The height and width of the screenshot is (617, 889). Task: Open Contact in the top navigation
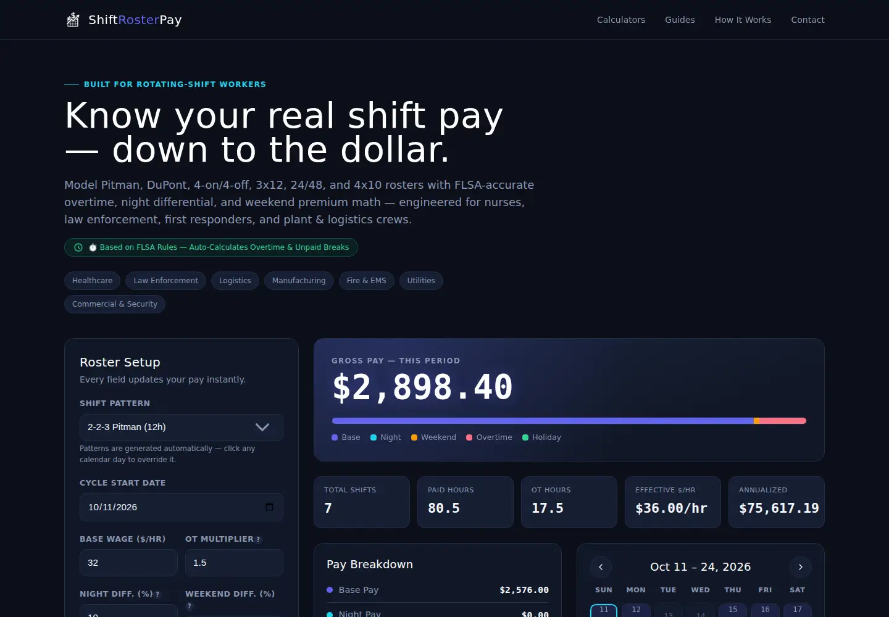808,20
